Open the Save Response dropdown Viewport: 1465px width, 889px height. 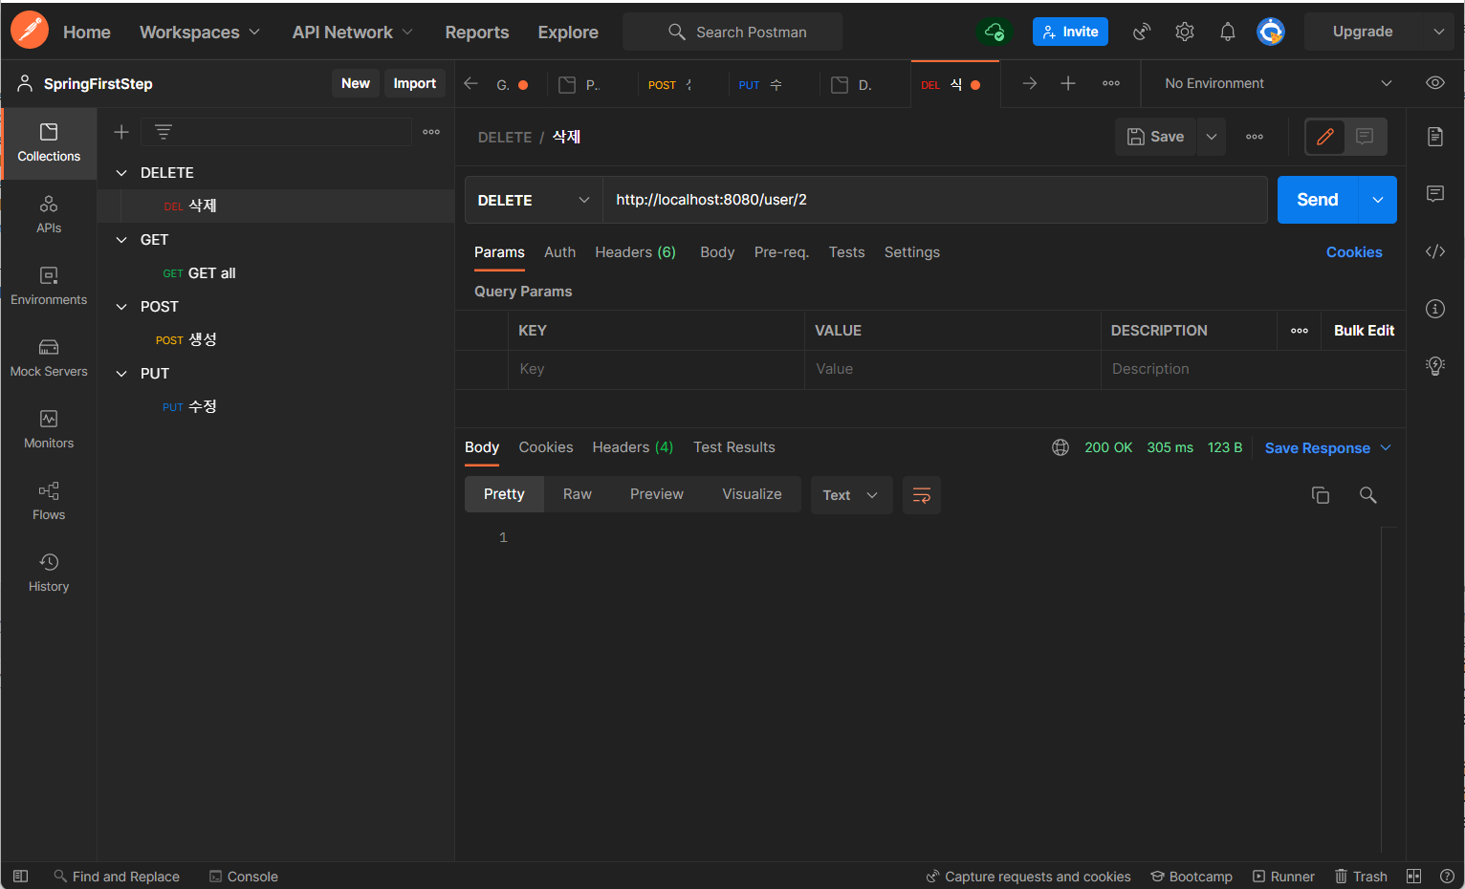pyautogui.click(x=1328, y=448)
